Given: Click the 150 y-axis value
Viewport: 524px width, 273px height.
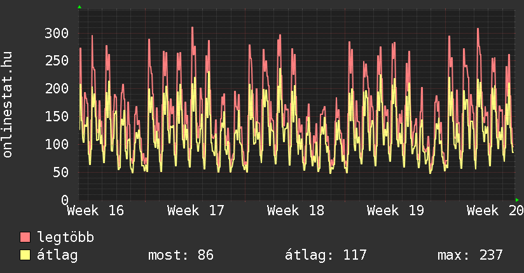Looking at the screenshot, I should click(x=57, y=116).
